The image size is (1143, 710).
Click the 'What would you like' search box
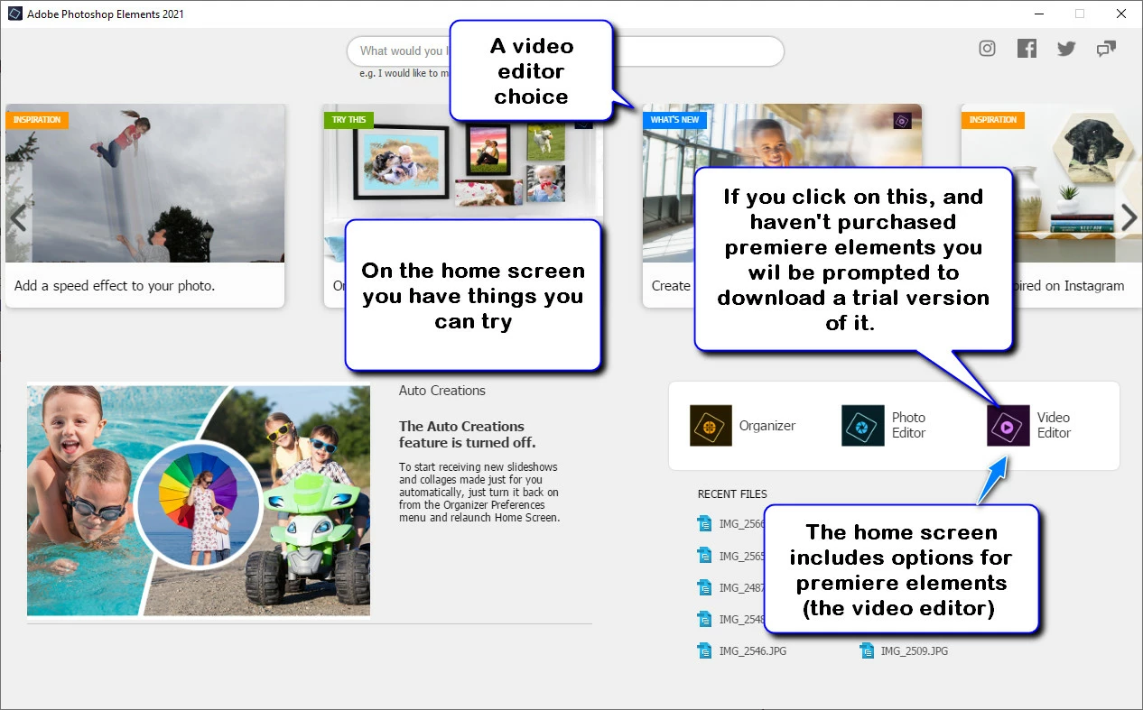pos(565,51)
